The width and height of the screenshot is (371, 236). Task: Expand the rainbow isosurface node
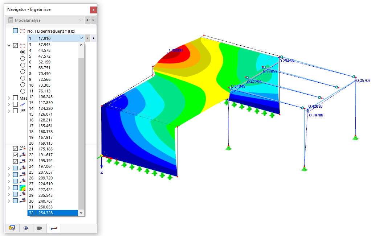(x=9, y=188)
